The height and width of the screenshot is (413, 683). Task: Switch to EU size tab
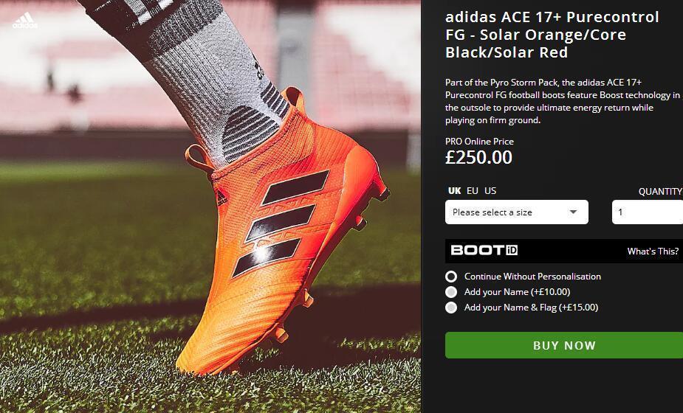[x=473, y=191]
